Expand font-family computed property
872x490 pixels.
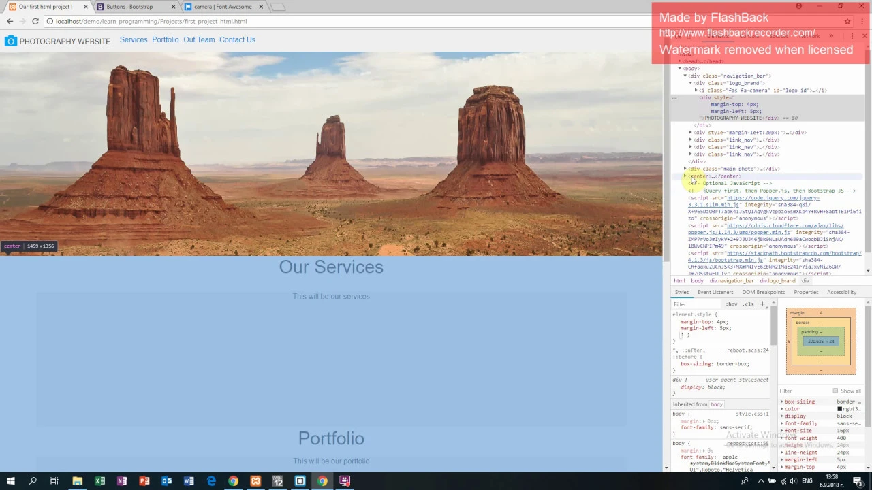(x=781, y=423)
